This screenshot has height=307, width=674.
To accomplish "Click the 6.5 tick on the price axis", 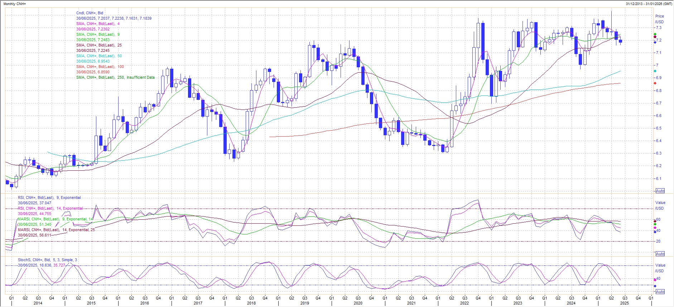I will pos(659,128).
